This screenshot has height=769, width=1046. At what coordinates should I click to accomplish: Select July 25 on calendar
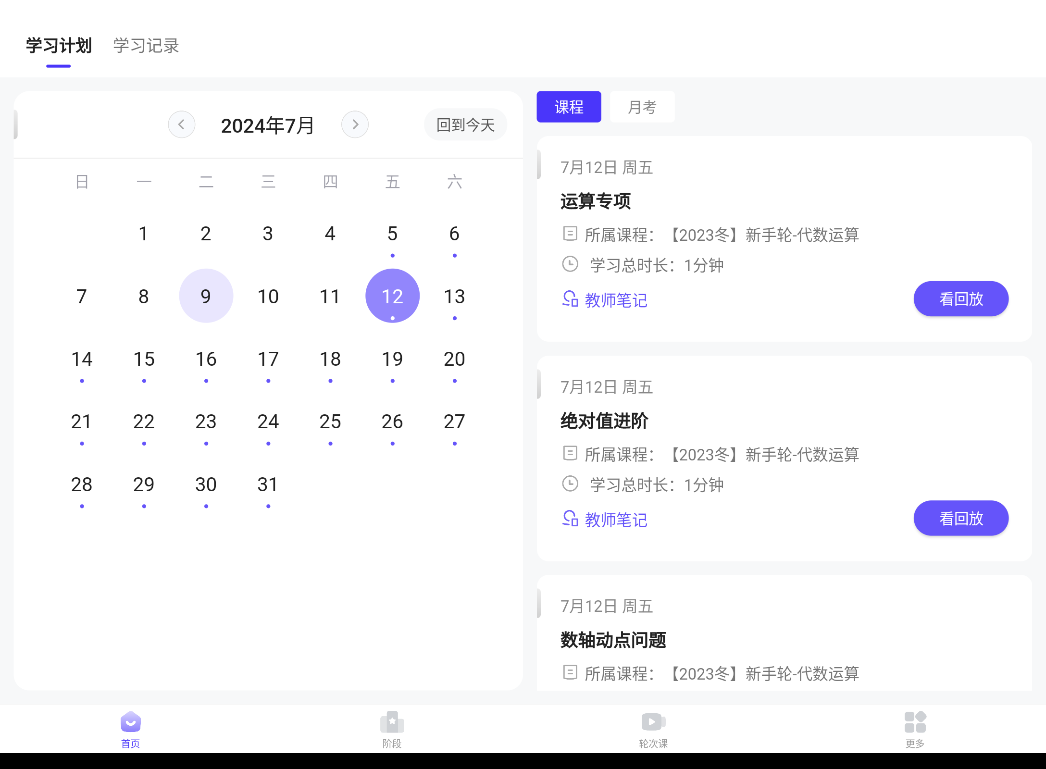330,422
